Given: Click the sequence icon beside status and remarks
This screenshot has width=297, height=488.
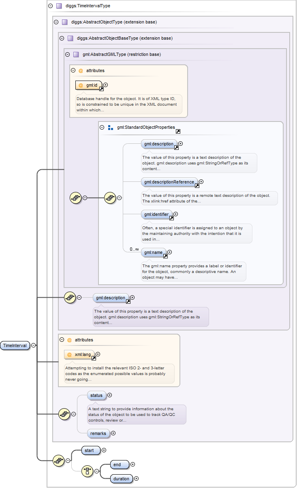Looking at the screenshot, I should [x=65, y=414].
